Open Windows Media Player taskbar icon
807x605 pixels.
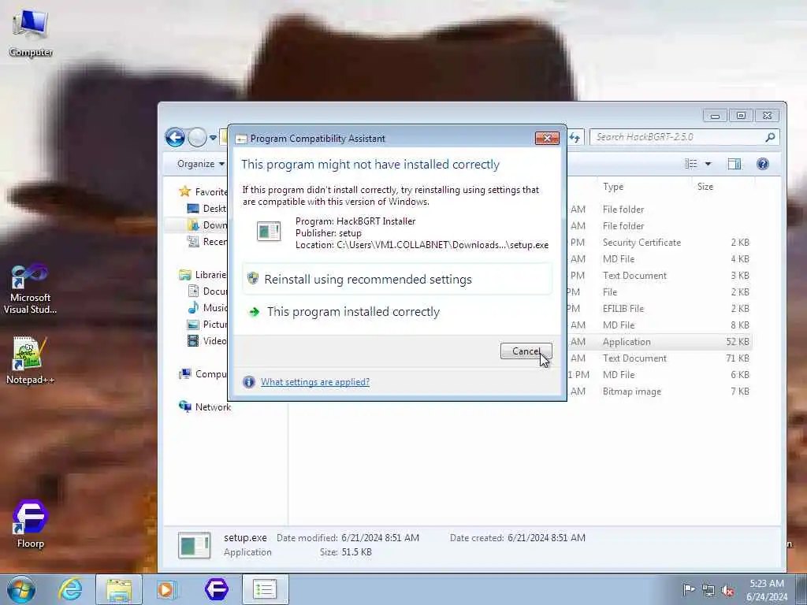pos(166,589)
